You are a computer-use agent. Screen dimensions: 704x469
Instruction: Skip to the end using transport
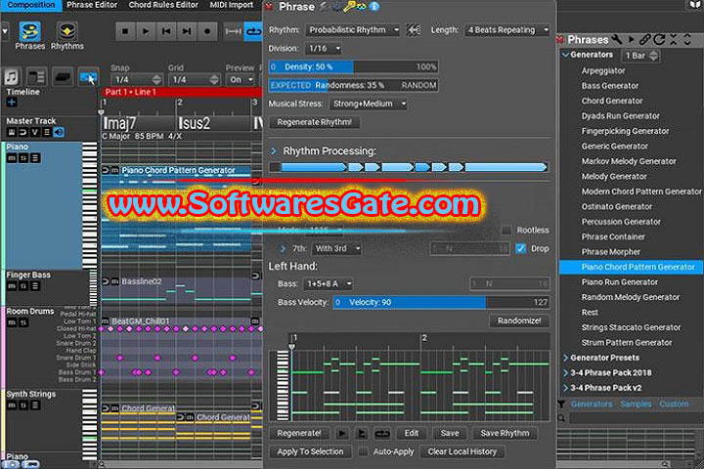(187, 31)
